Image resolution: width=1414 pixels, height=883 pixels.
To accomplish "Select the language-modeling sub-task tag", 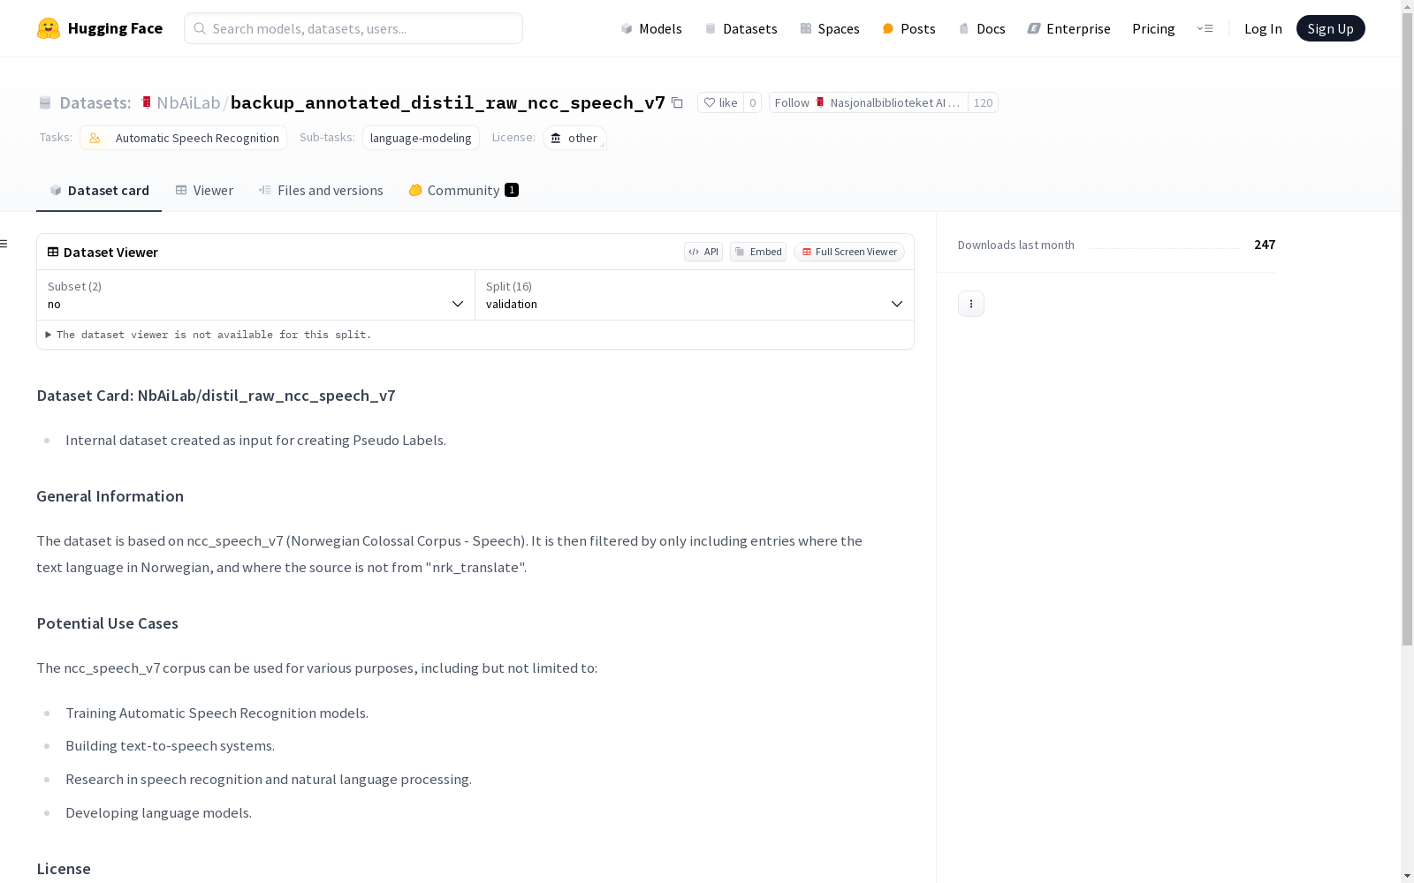I will pyautogui.click(x=421, y=138).
